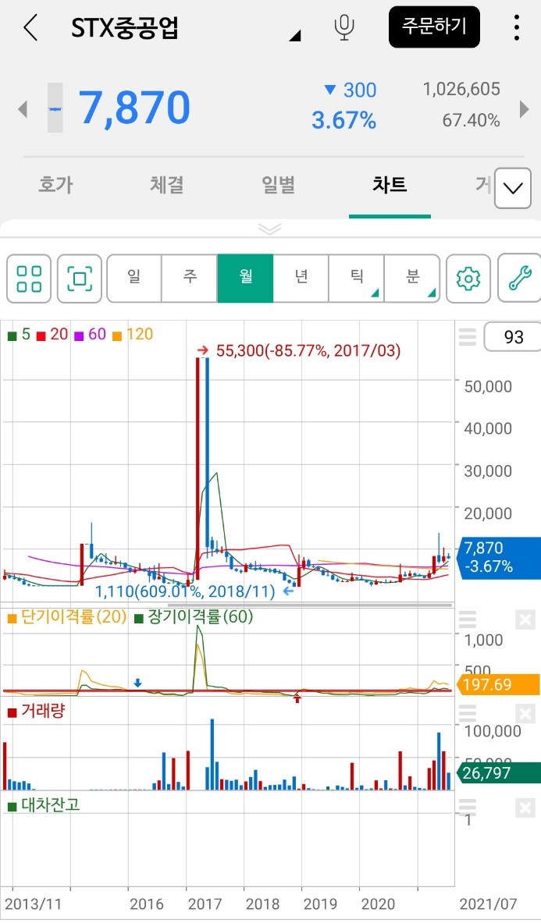The image size is (541, 923).
Task: Open chart settings gear icon
Action: click(x=468, y=279)
